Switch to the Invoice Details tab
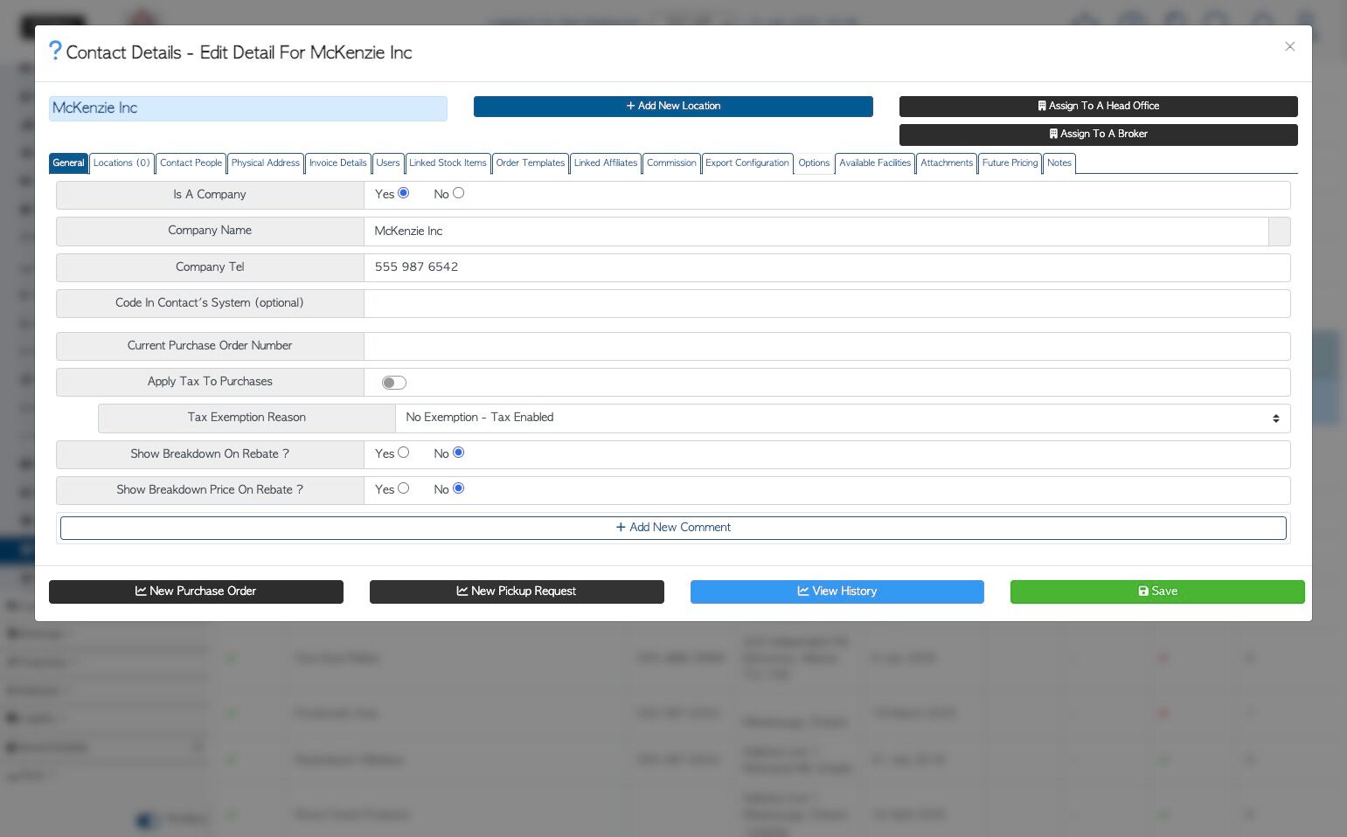 [338, 163]
